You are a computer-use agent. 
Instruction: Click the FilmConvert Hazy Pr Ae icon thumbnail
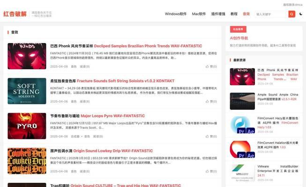pos(242,125)
